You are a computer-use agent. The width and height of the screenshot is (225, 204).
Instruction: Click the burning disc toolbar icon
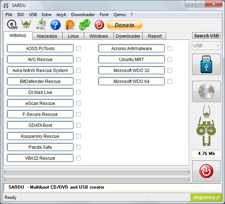coord(70,25)
